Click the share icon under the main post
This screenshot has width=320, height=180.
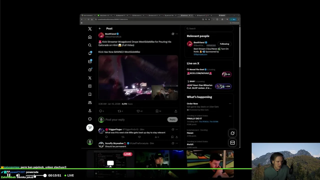click(176, 111)
